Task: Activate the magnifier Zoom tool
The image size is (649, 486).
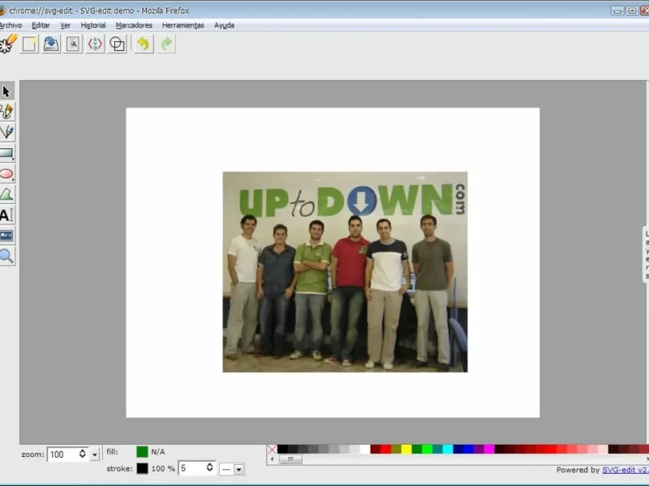Action: click(6, 257)
